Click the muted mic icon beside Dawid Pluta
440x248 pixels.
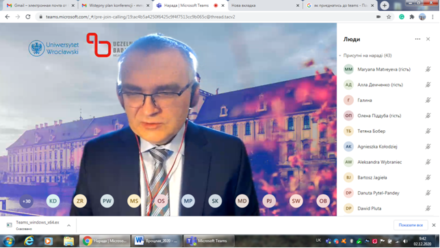[428, 208]
